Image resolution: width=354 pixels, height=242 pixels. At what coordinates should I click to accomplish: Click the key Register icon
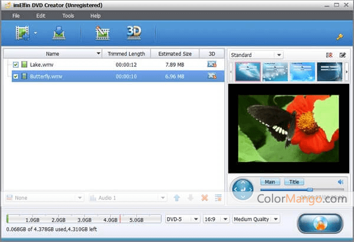340,37
